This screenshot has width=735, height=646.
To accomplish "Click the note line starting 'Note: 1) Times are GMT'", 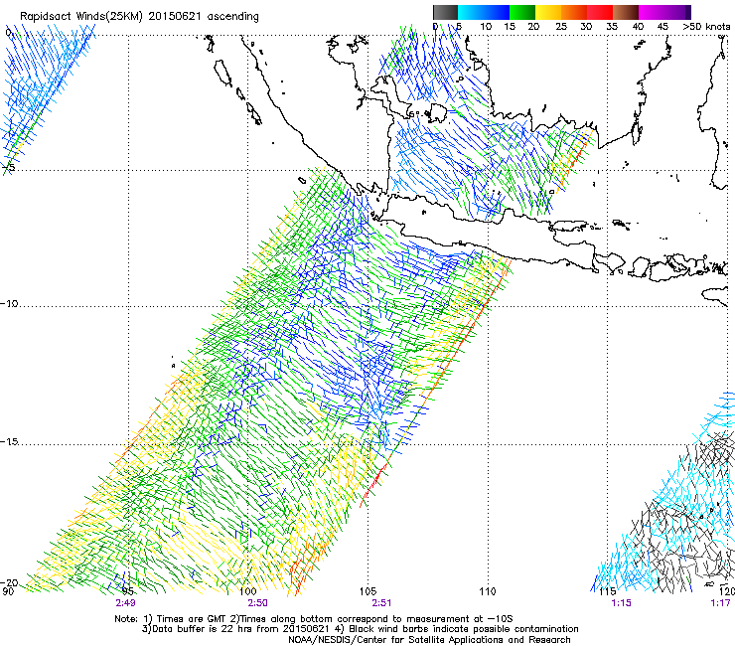I will (314, 619).
